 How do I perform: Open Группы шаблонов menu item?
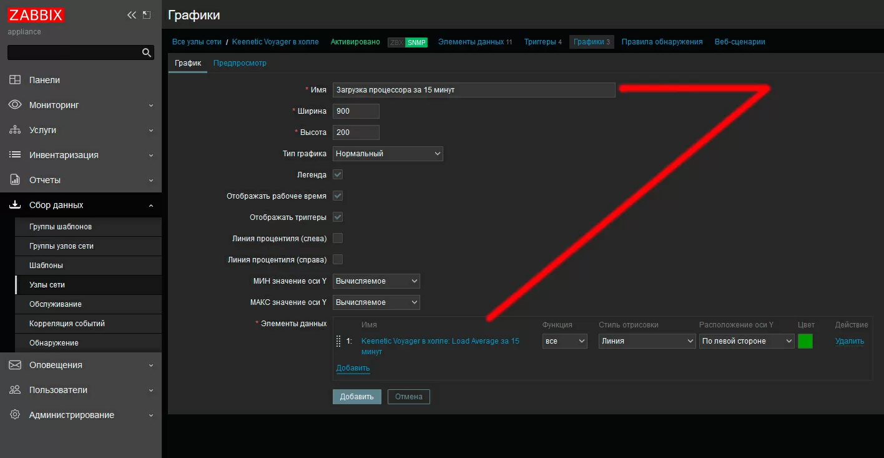coord(88,227)
